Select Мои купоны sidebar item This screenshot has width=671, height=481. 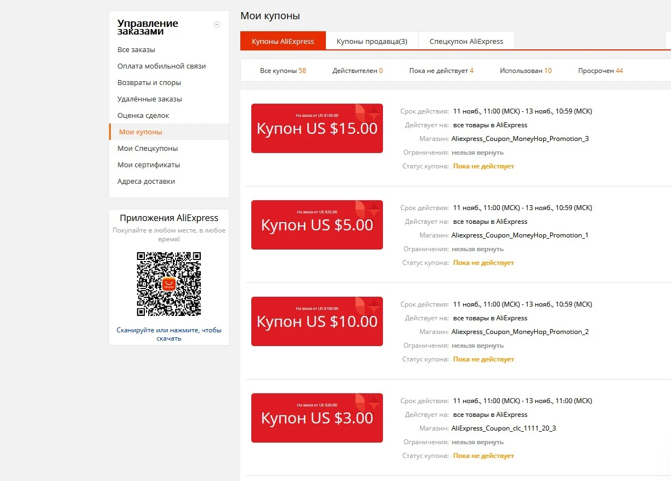pos(169,132)
